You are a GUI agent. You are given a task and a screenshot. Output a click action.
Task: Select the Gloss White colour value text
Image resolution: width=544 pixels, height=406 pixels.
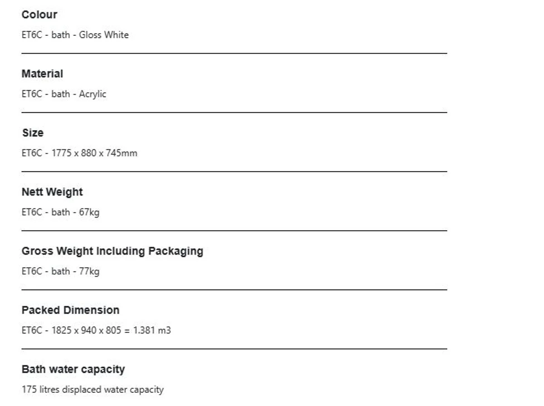pos(104,35)
